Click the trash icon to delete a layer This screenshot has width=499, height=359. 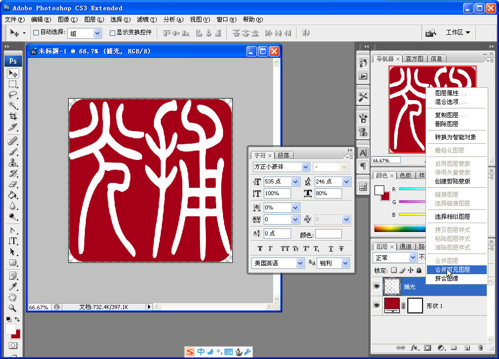tap(480, 348)
